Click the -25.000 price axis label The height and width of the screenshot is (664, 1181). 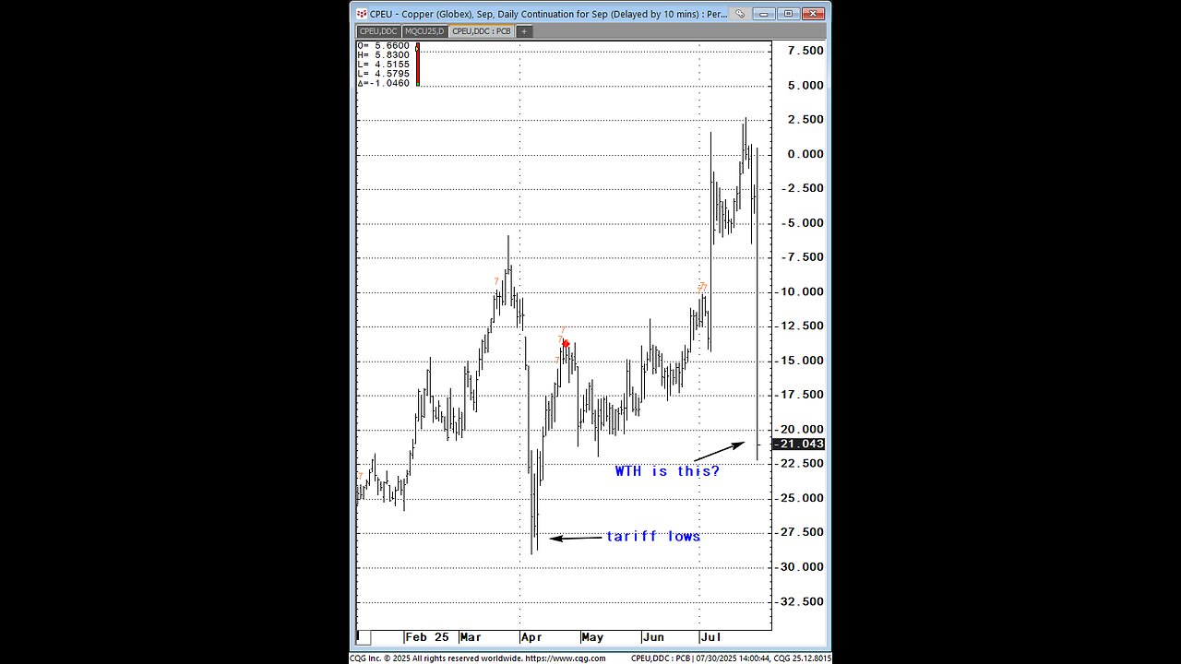(x=800, y=498)
